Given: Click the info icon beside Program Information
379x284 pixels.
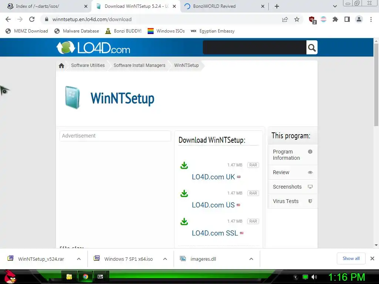Looking at the screenshot, I should [310, 152].
